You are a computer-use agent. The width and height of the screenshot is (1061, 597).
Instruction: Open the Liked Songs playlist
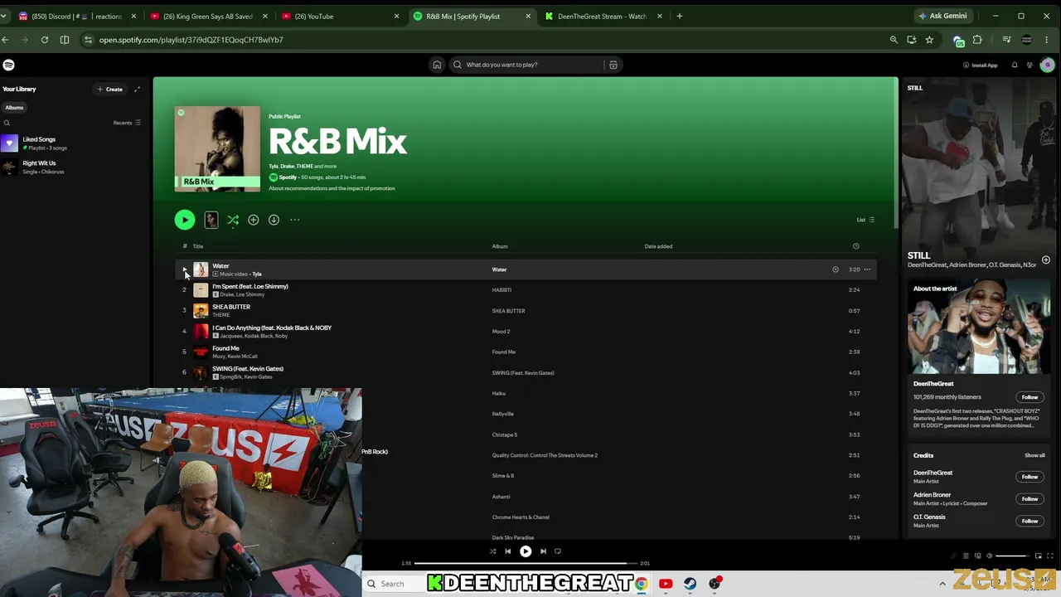(x=75, y=143)
